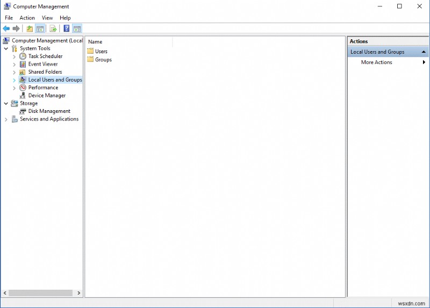Screen dimensions: 430x308
Task: Click tree pane scrollbar left arrow
Action: point(5,293)
